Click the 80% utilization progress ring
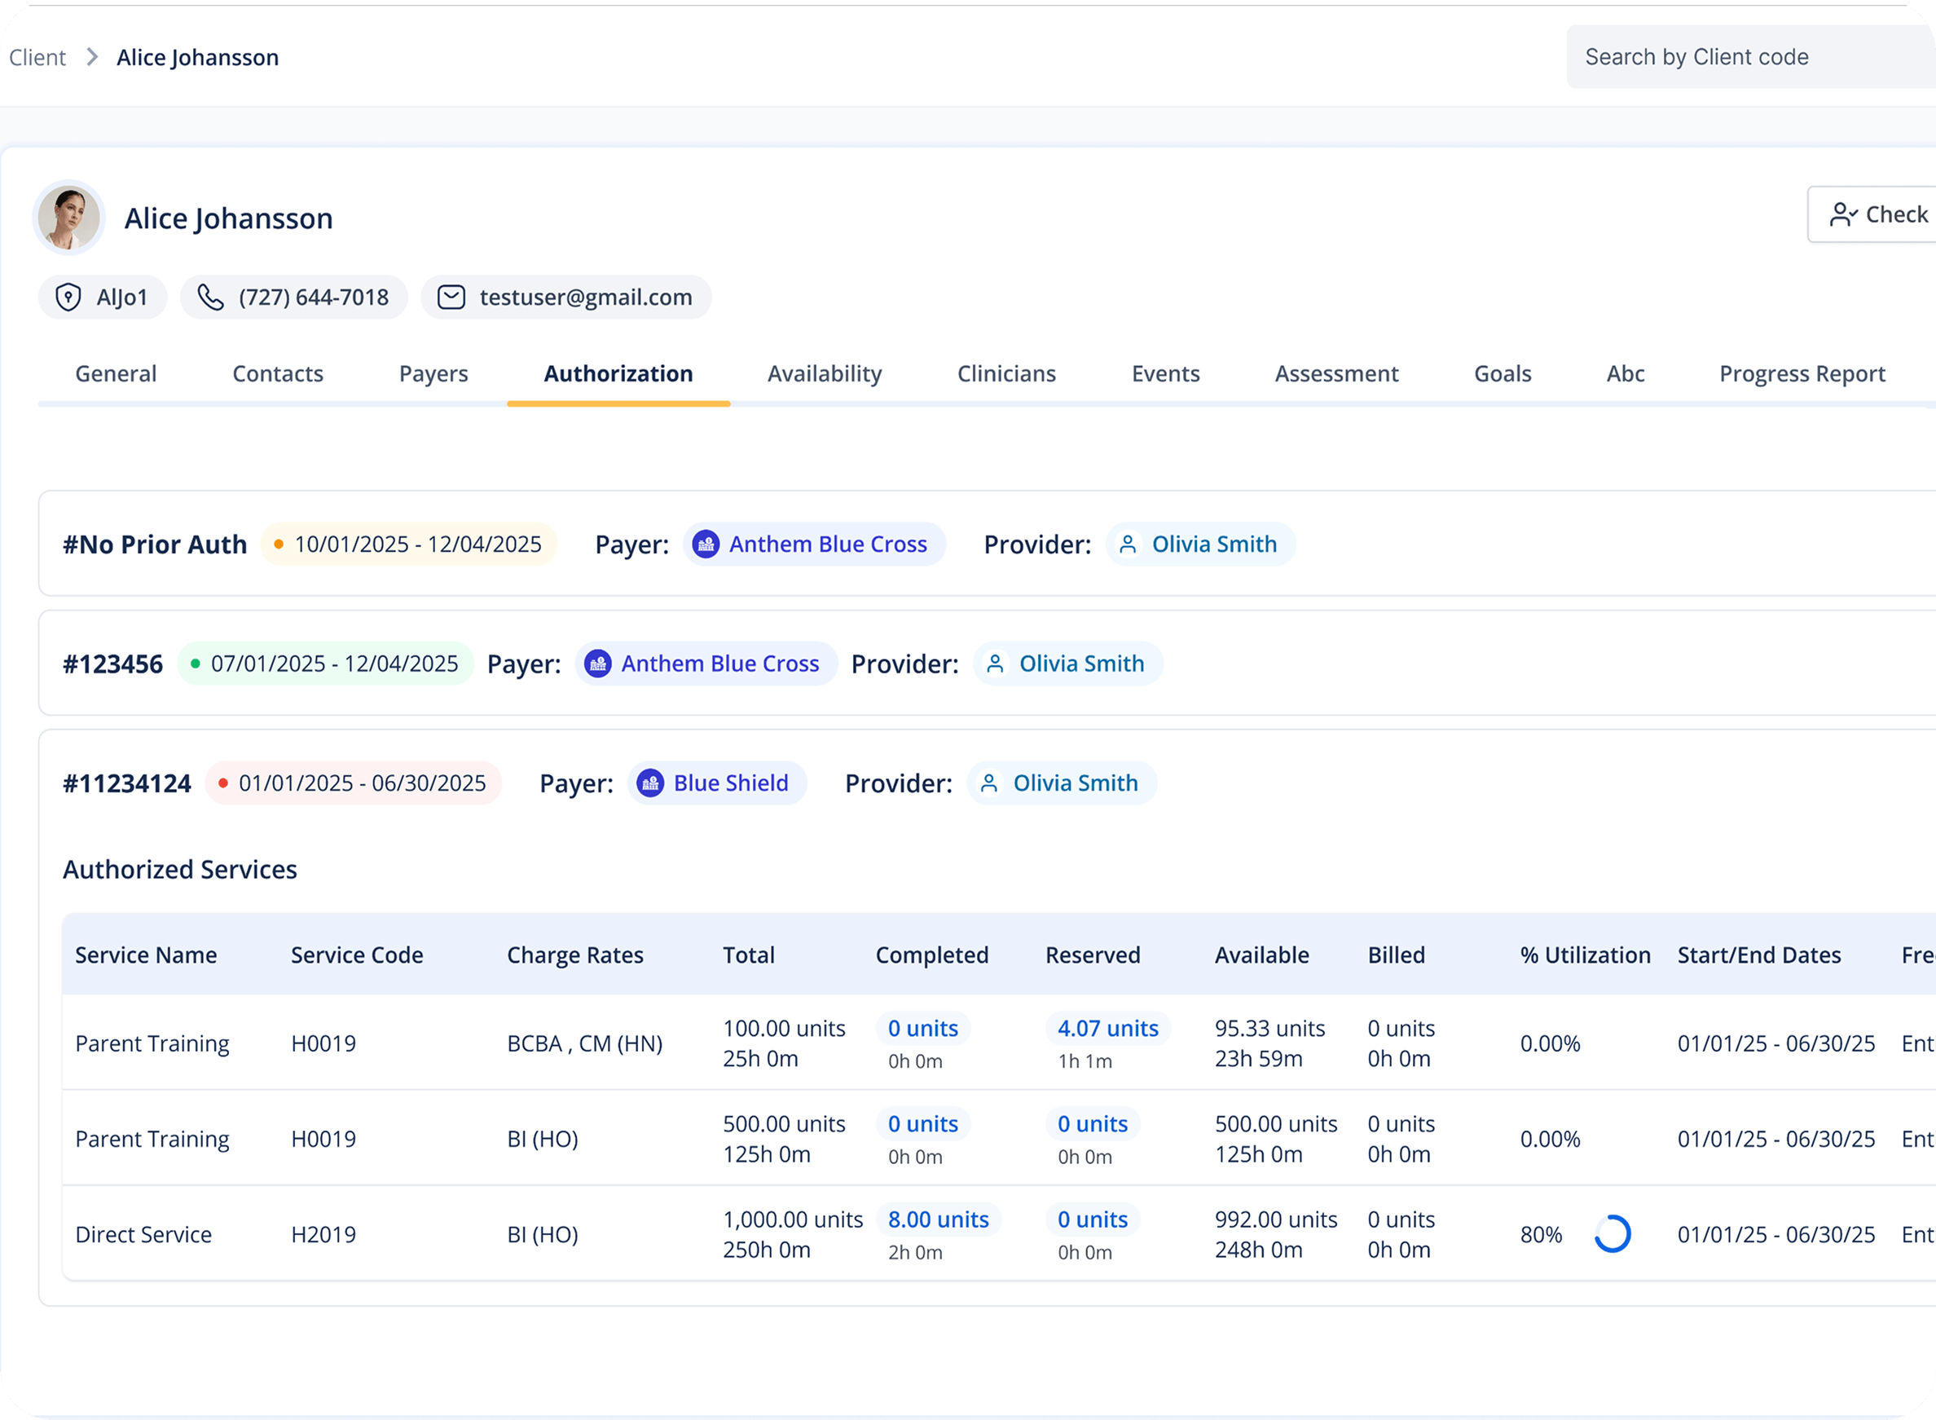The image size is (1936, 1420). coord(1612,1234)
